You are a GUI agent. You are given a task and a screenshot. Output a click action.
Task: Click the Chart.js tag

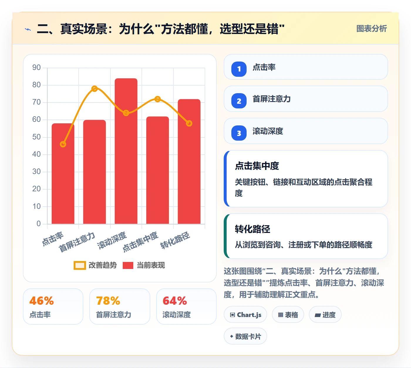pos(245,315)
